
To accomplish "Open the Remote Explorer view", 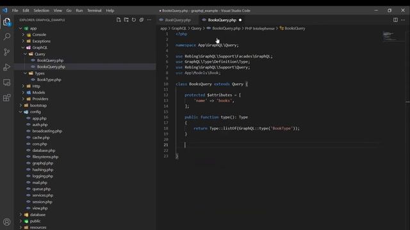I will (7, 82).
